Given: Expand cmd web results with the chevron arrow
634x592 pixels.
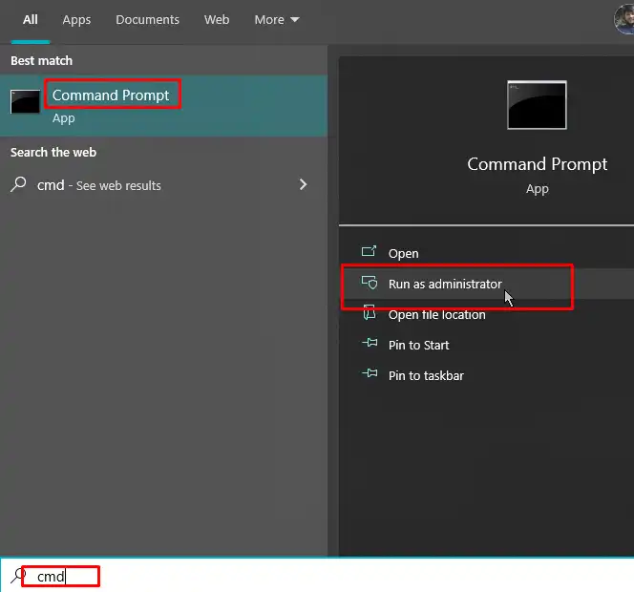Looking at the screenshot, I should point(304,184).
